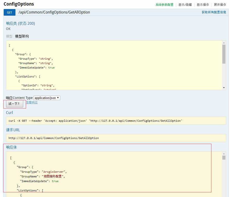Click the 响应Content Type label
This screenshot has height=197, width=230.
[19, 98]
